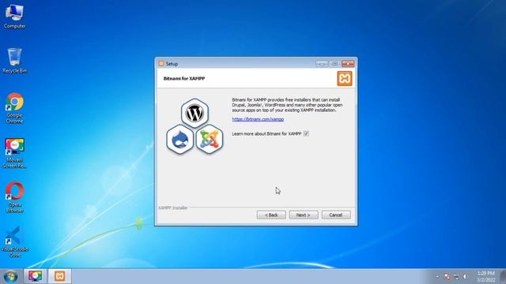Click the 'Bitnami for XAMPP' heading
Screen dimensions: 506x284
(184, 79)
